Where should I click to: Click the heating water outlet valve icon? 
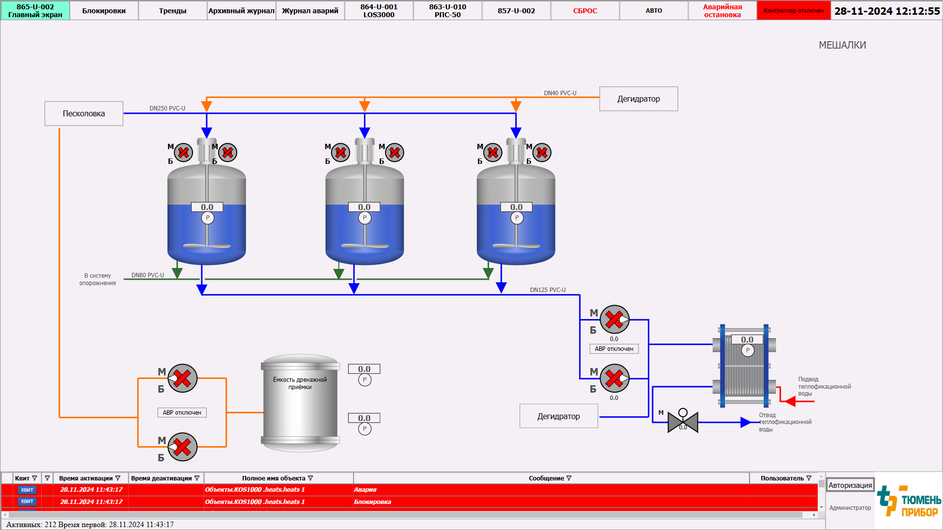683,422
